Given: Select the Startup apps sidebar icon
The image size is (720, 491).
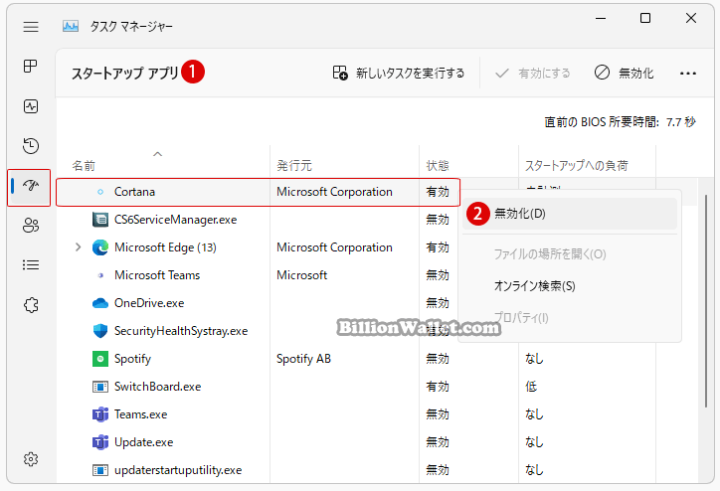Looking at the screenshot, I should point(31,186).
